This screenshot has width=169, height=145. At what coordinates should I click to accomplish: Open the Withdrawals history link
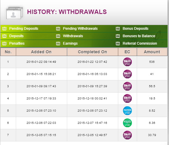click(x=73, y=36)
